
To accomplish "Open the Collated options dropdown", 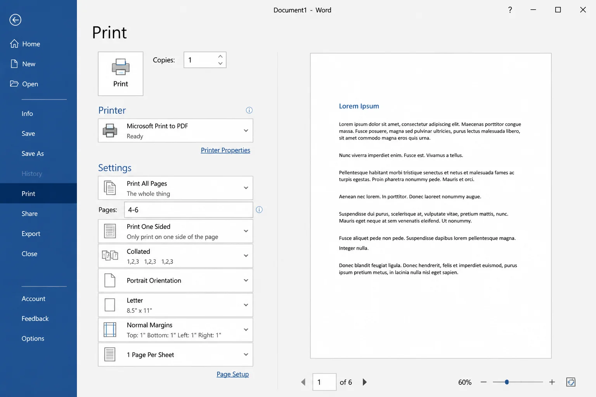I will tap(175, 256).
